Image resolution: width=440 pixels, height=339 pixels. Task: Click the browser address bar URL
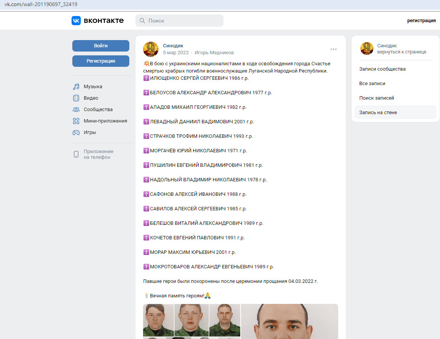point(41,5)
